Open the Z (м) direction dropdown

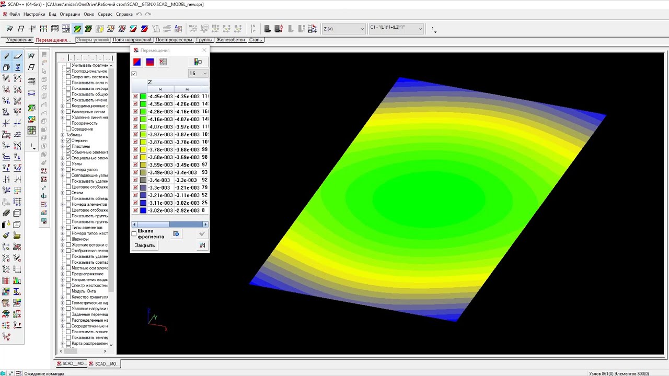343,29
